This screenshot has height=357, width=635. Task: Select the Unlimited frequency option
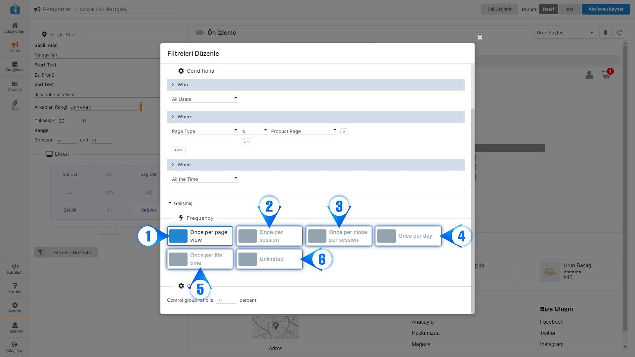pos(269,259)
